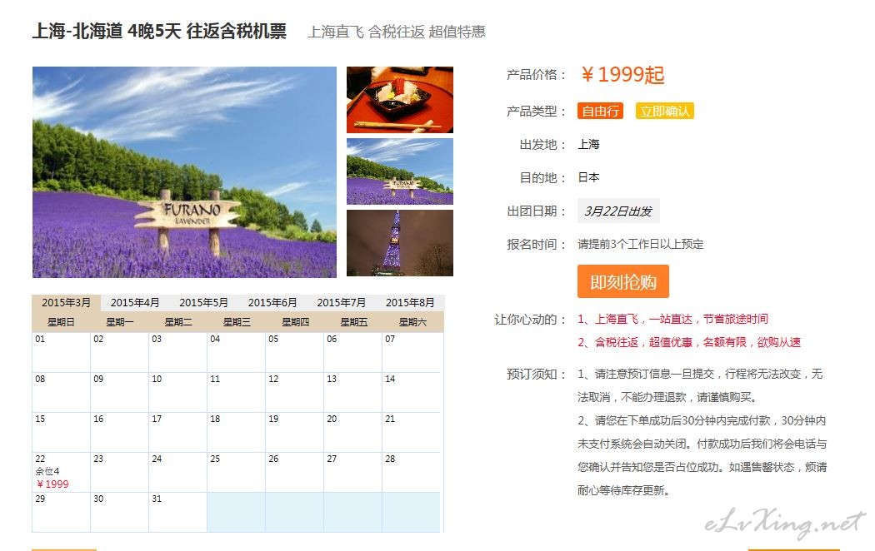875x551 pixels.
Task: Click March 15 in the calendar
Action: pos(61,432)
